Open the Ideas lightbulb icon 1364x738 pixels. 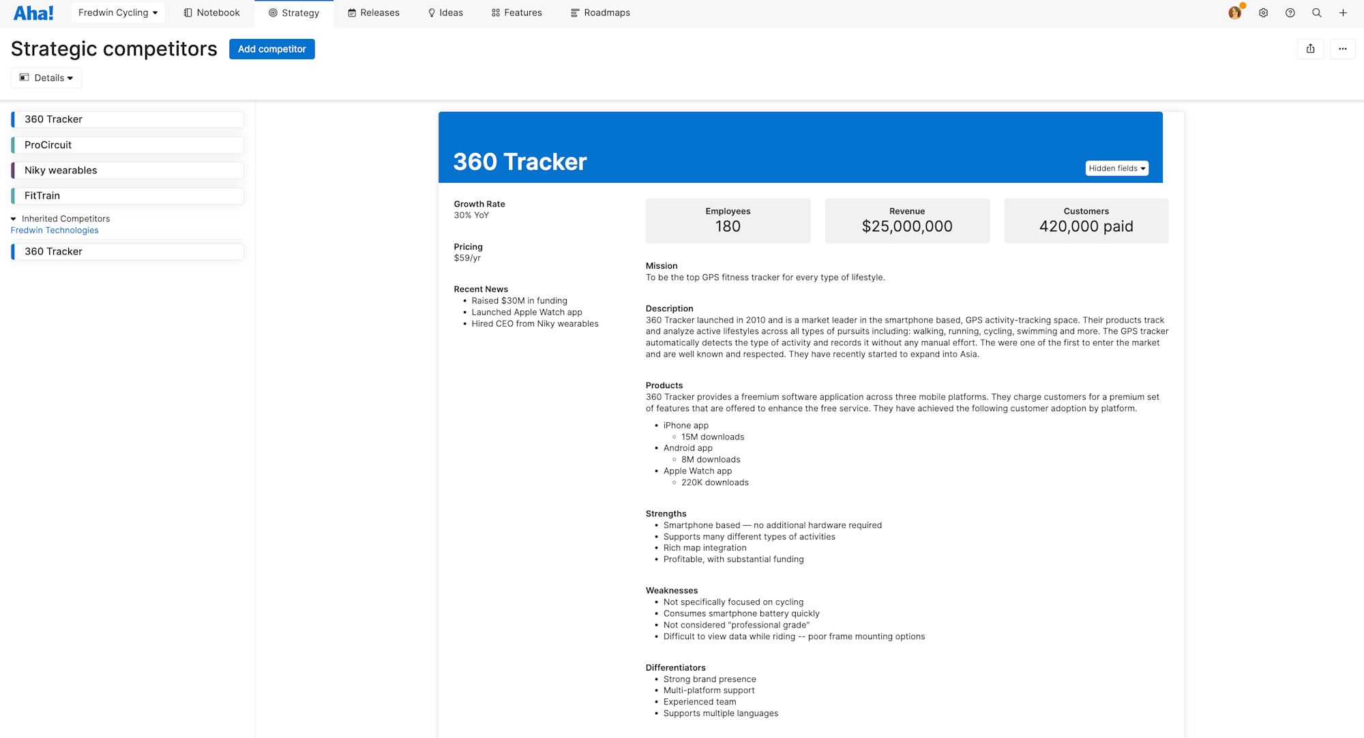coord(430,12)
